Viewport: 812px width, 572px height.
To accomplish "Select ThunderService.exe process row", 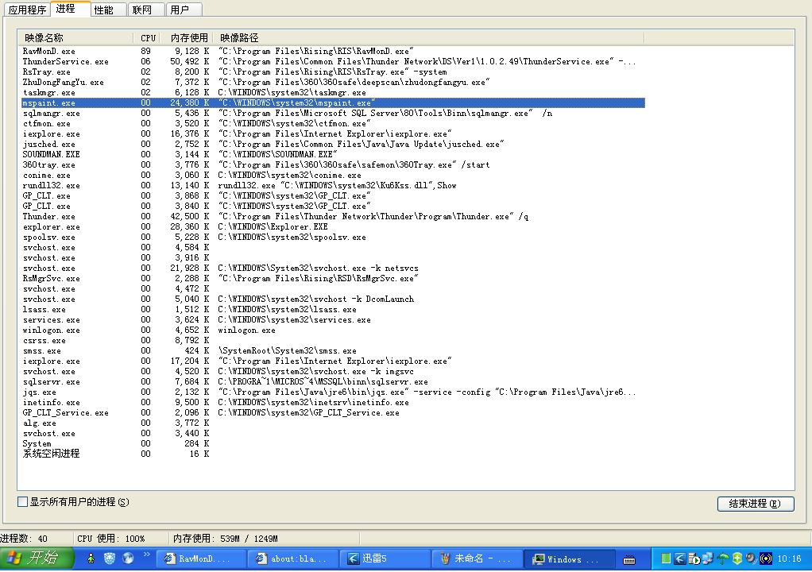I will pyautogui.click(x=333, y=62).
